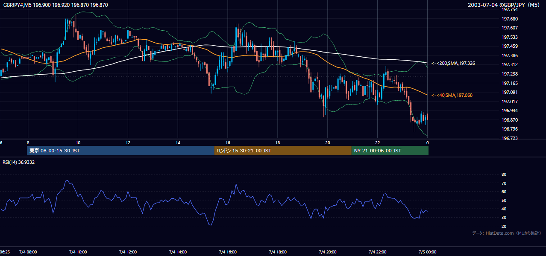This screenshot has width=546, height=256.
Task: Click the HistData.com data source credit
Action: click(507, 233)
